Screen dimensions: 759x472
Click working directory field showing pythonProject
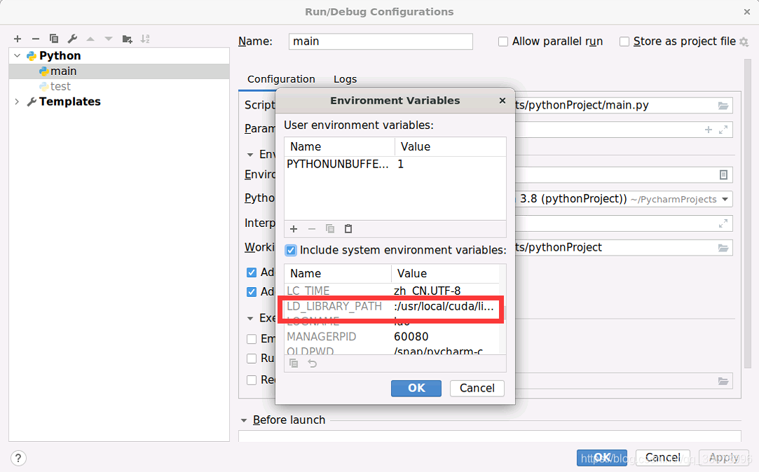(x=624, y=248)
